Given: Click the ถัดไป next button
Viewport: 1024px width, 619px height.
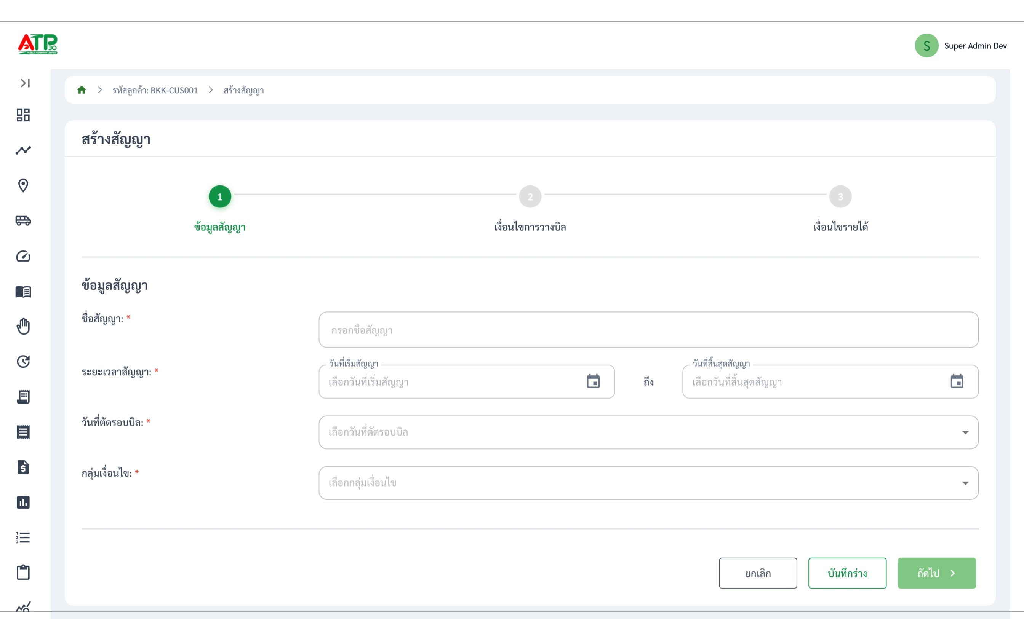Looking at the screenshot, I should click(937, 573).
